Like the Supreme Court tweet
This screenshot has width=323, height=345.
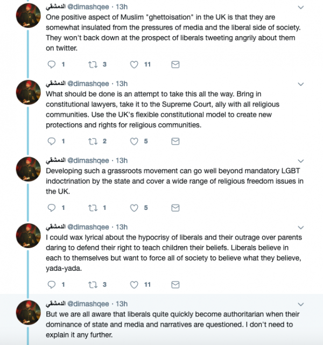coord(135,142)
